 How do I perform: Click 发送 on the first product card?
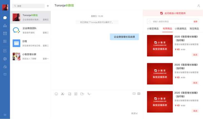pyautogui.click(x=195, y=55)
